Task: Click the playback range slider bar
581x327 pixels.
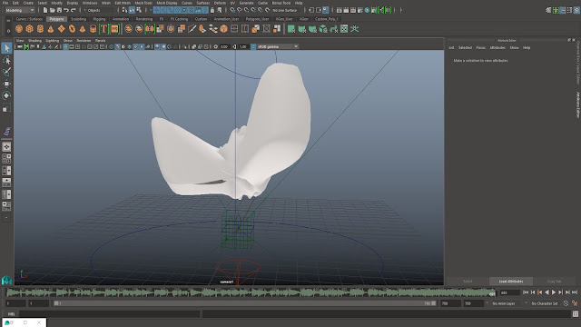Action: pos(245,303)
